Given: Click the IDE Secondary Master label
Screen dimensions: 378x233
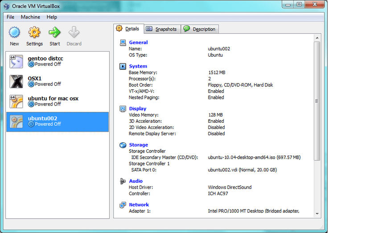Looking at the screenshot, I should [x=164, y=157].
